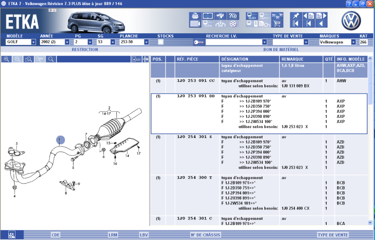Click the plain magnifier icon
This screenshot has height=240, width=375.
point(51,59)
